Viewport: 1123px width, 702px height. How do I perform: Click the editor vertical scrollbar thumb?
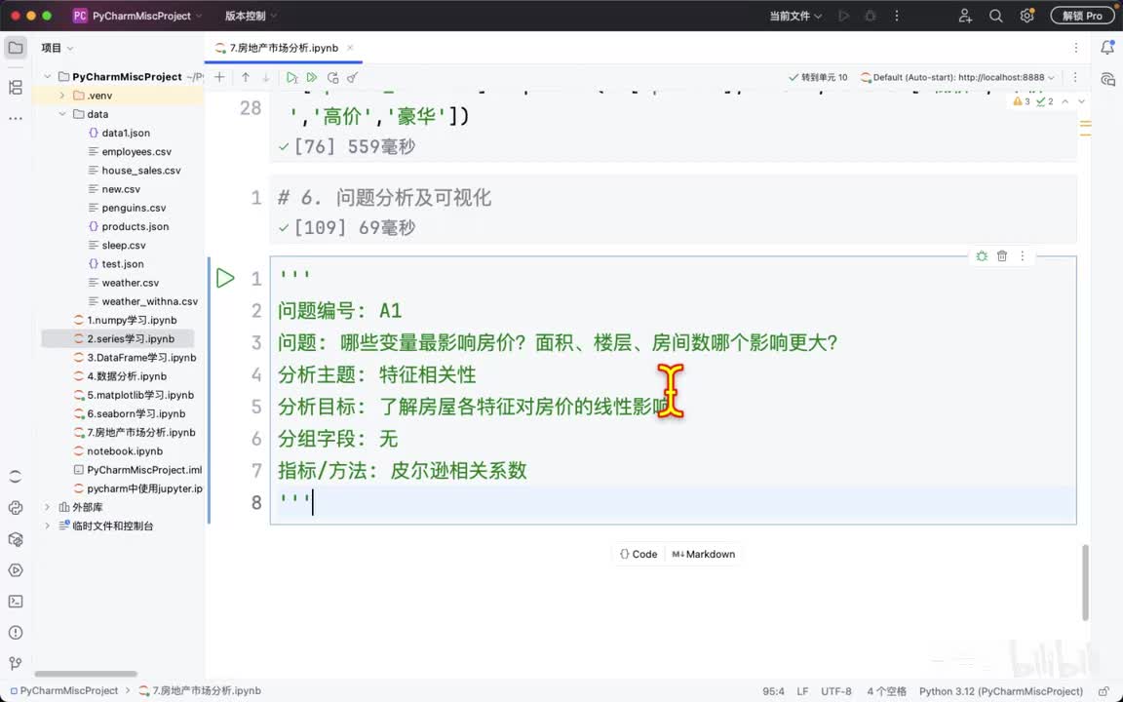pos(1086,582)
